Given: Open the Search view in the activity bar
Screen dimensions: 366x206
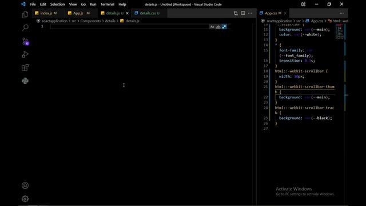Looking at the screenshot, I should pos(25,28).
